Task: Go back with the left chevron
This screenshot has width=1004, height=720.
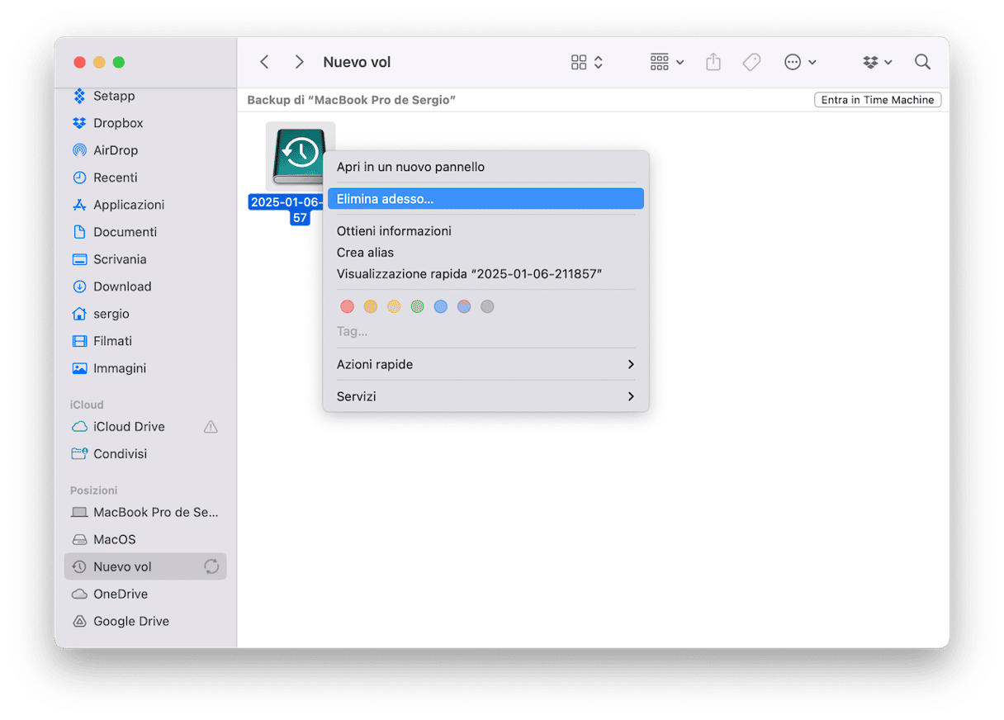Action: (264, 62)
